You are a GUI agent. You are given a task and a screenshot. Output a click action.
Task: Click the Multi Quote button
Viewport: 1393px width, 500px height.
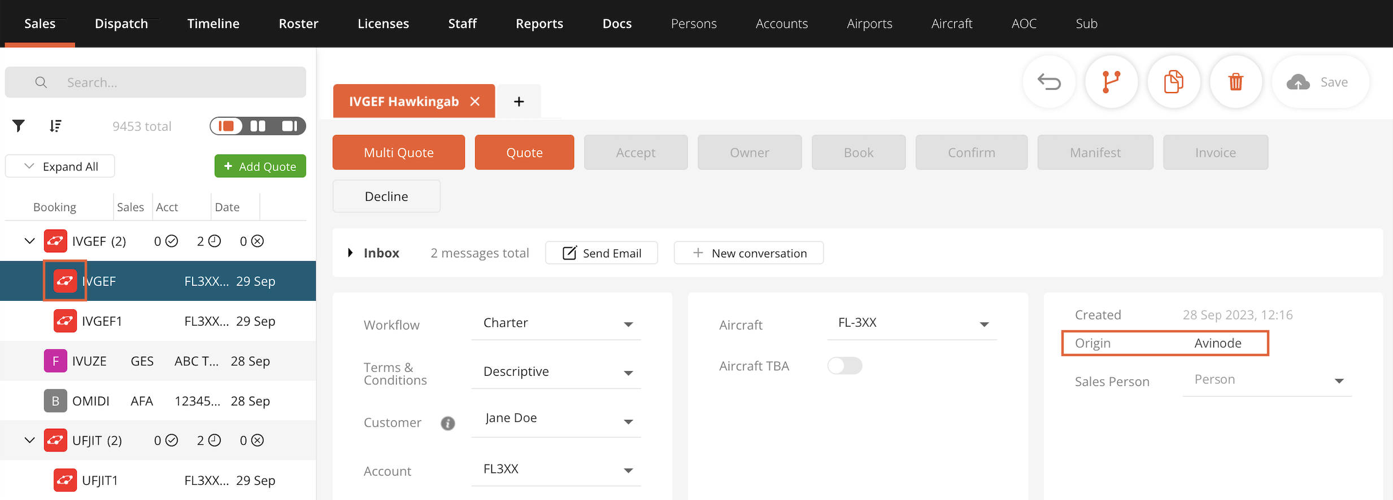tap(399, 152)
